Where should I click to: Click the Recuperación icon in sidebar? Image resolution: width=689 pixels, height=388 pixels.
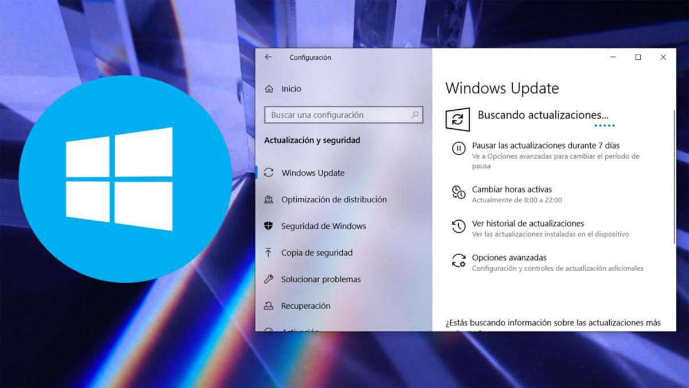point(269,306)
